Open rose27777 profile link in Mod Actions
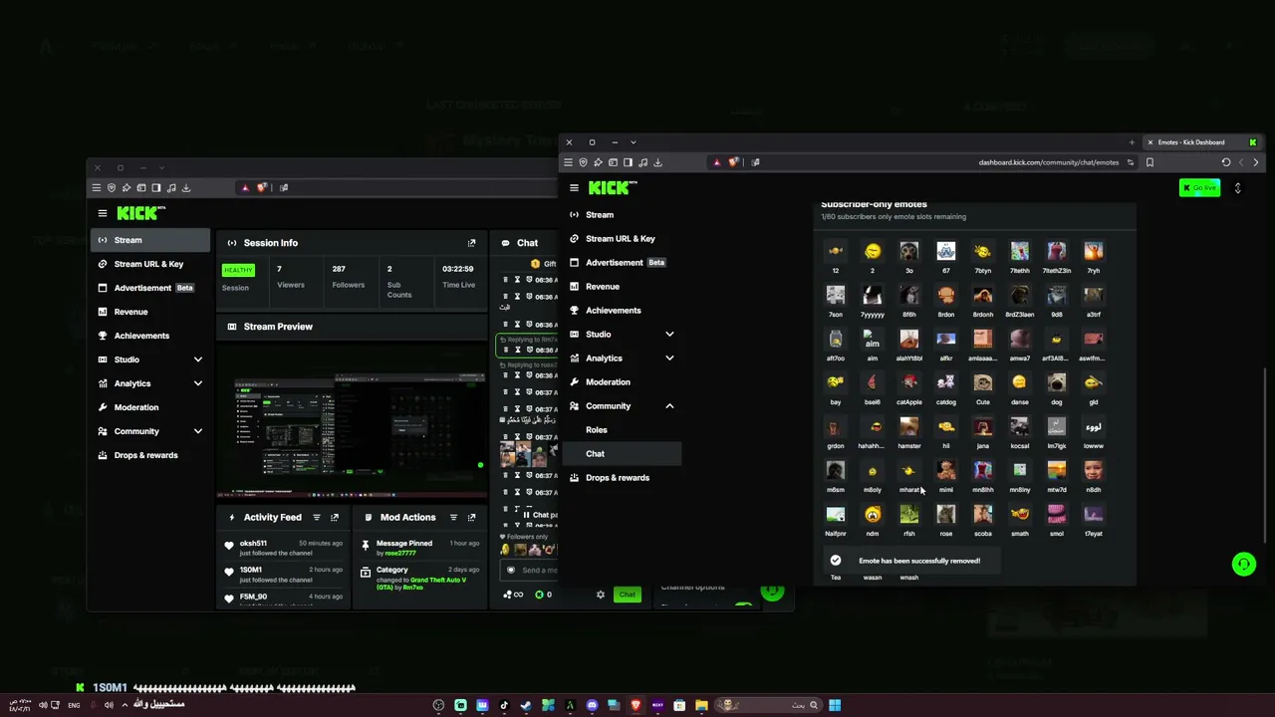1275x717 pixels. (x=400, y=553)
